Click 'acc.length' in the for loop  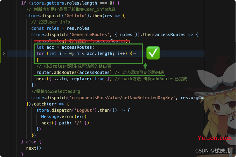click(99, 54)
